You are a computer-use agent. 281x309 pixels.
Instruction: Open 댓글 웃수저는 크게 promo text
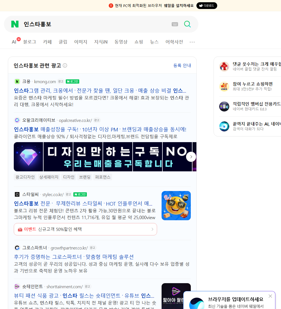point(257,64)
